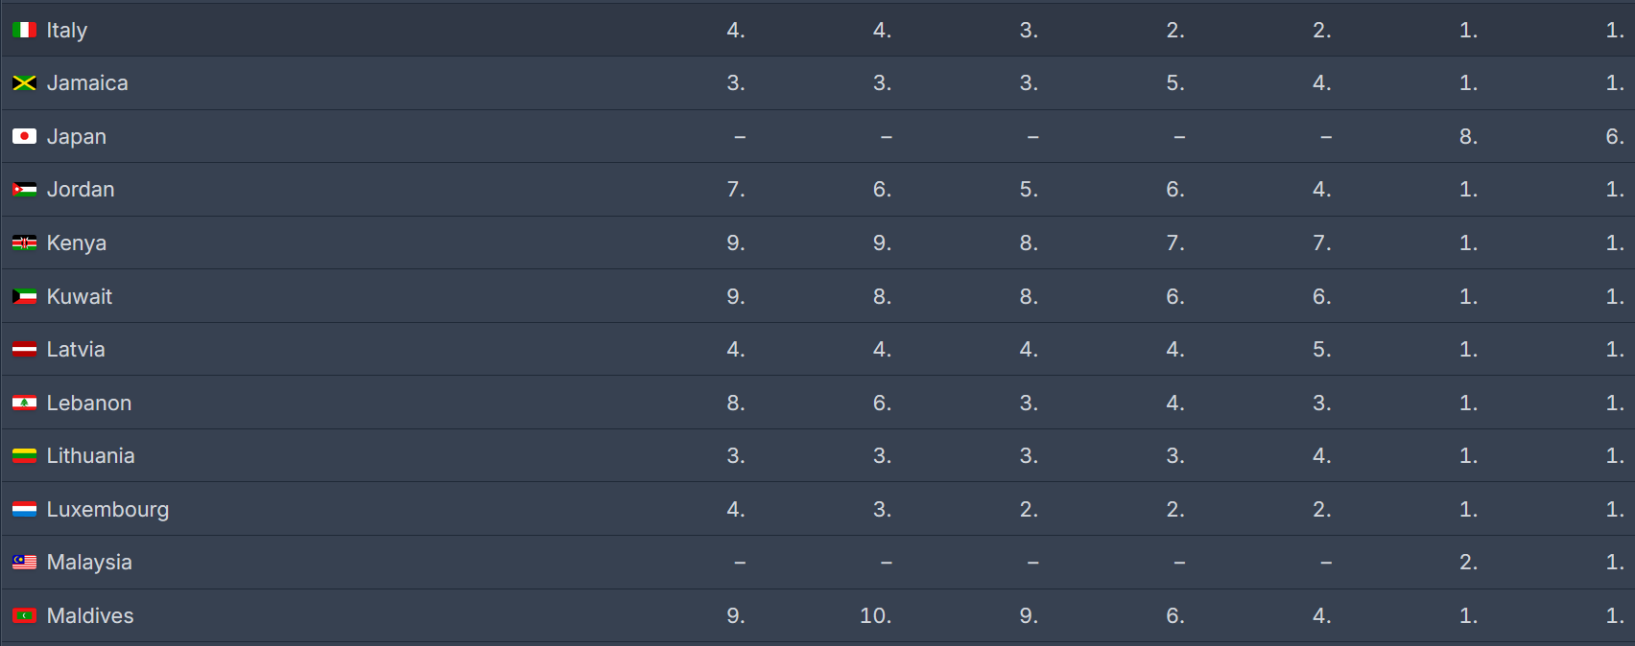This screenshot has width=1635, height=646.
Task: Click Japan ranking value 8.
Action: tap(1468, 137)
